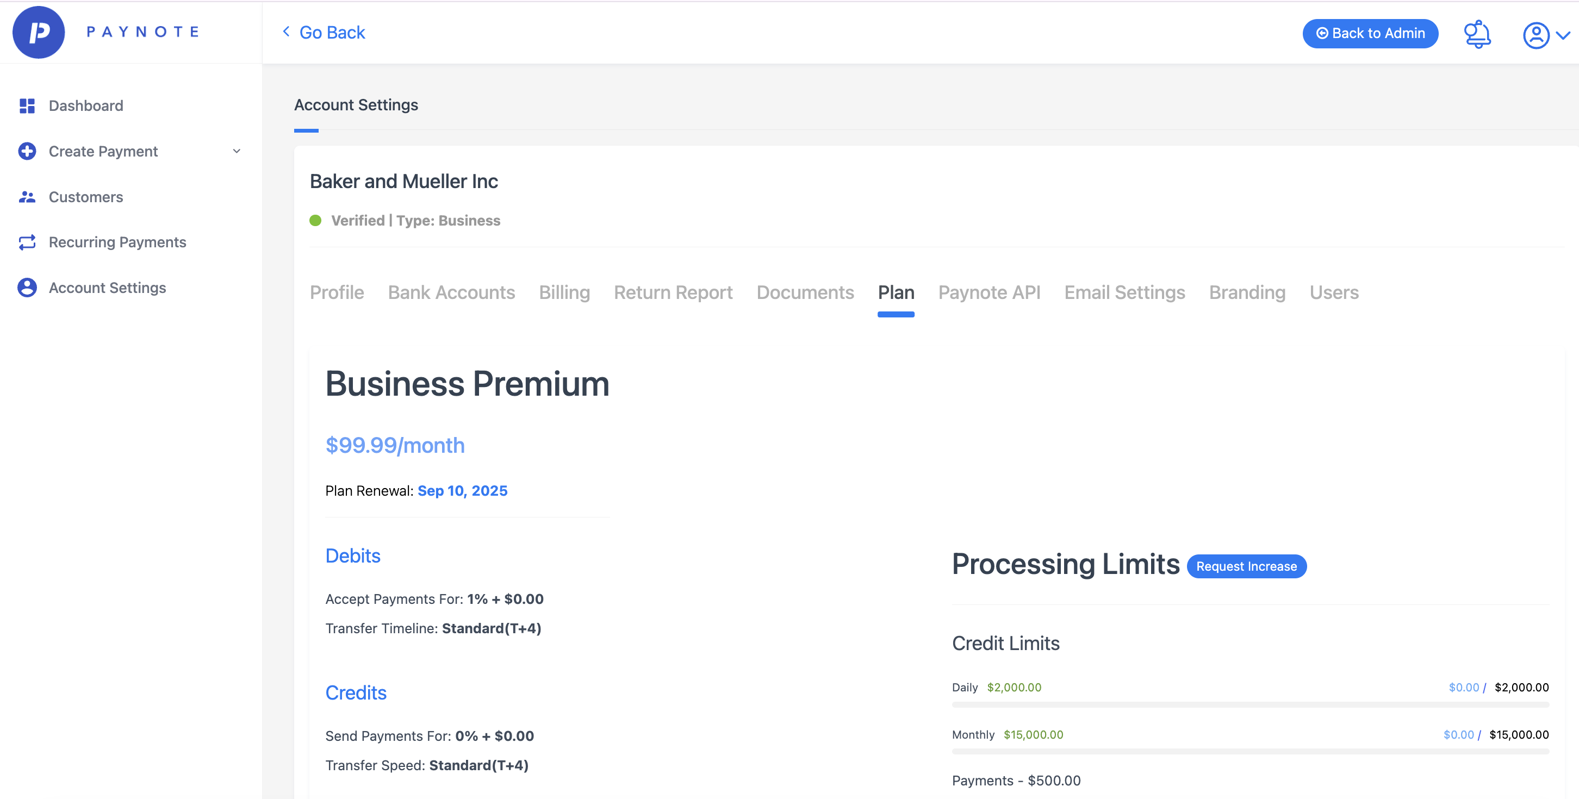Click the user profile avatar icon
The height and width of the screenshot is (799, 1579).
click(1536, 35)
